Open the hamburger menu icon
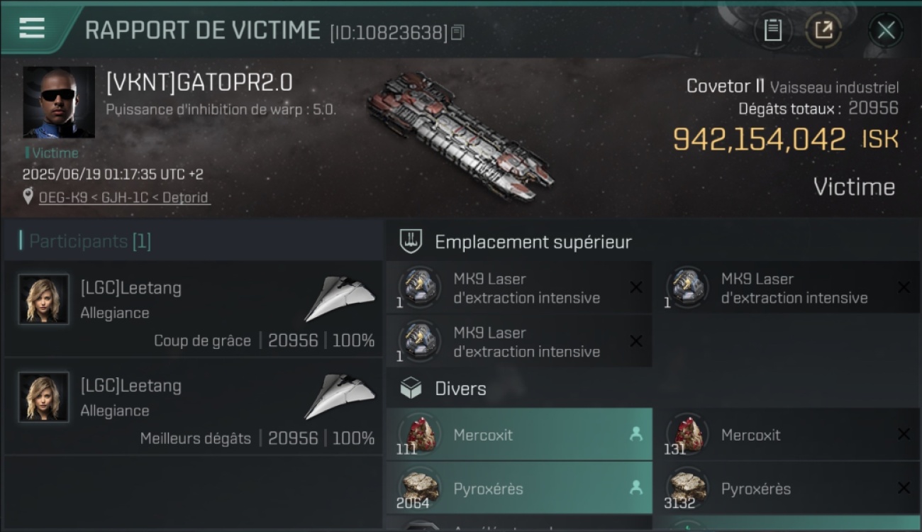 [x=32, y=28]
